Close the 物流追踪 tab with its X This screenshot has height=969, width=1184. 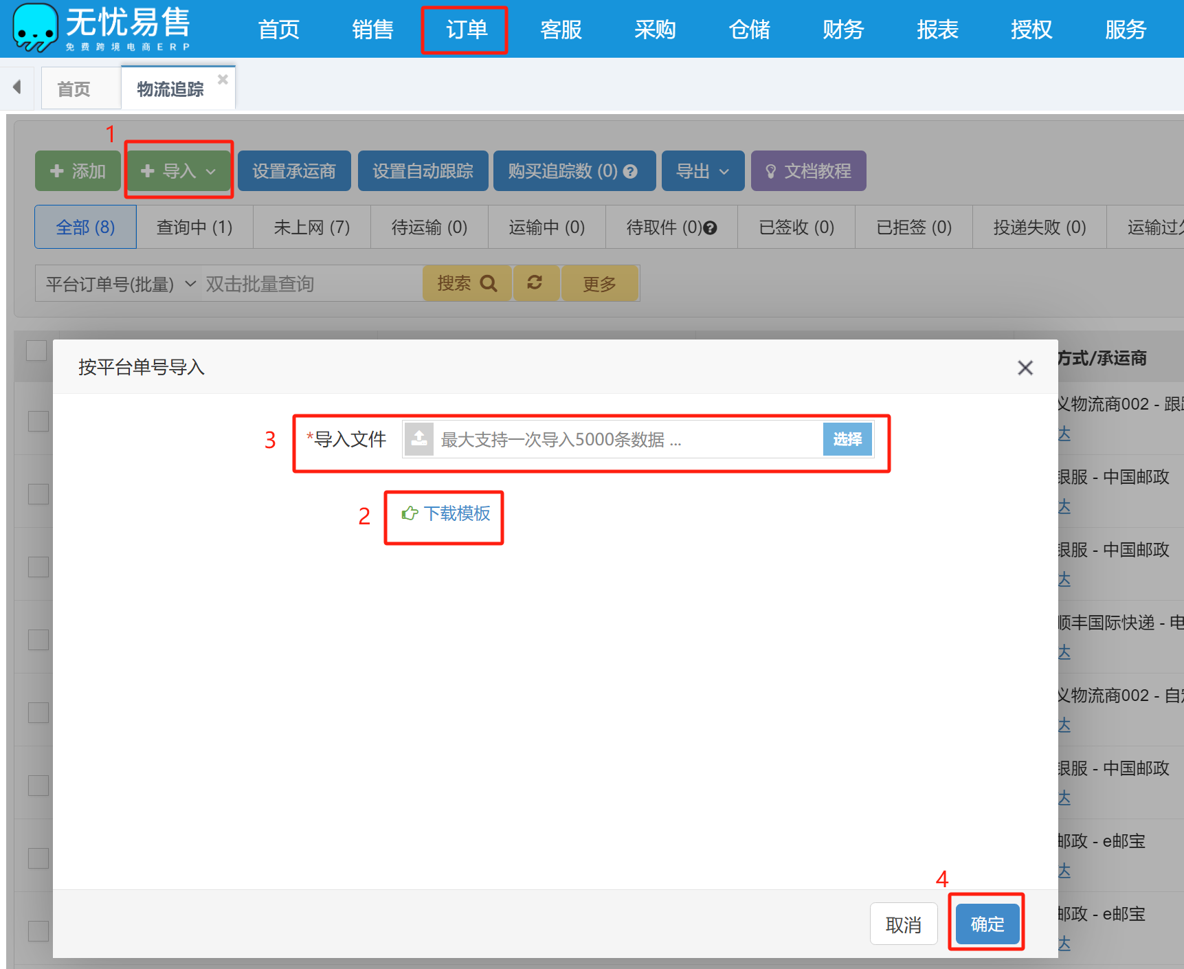223,80
